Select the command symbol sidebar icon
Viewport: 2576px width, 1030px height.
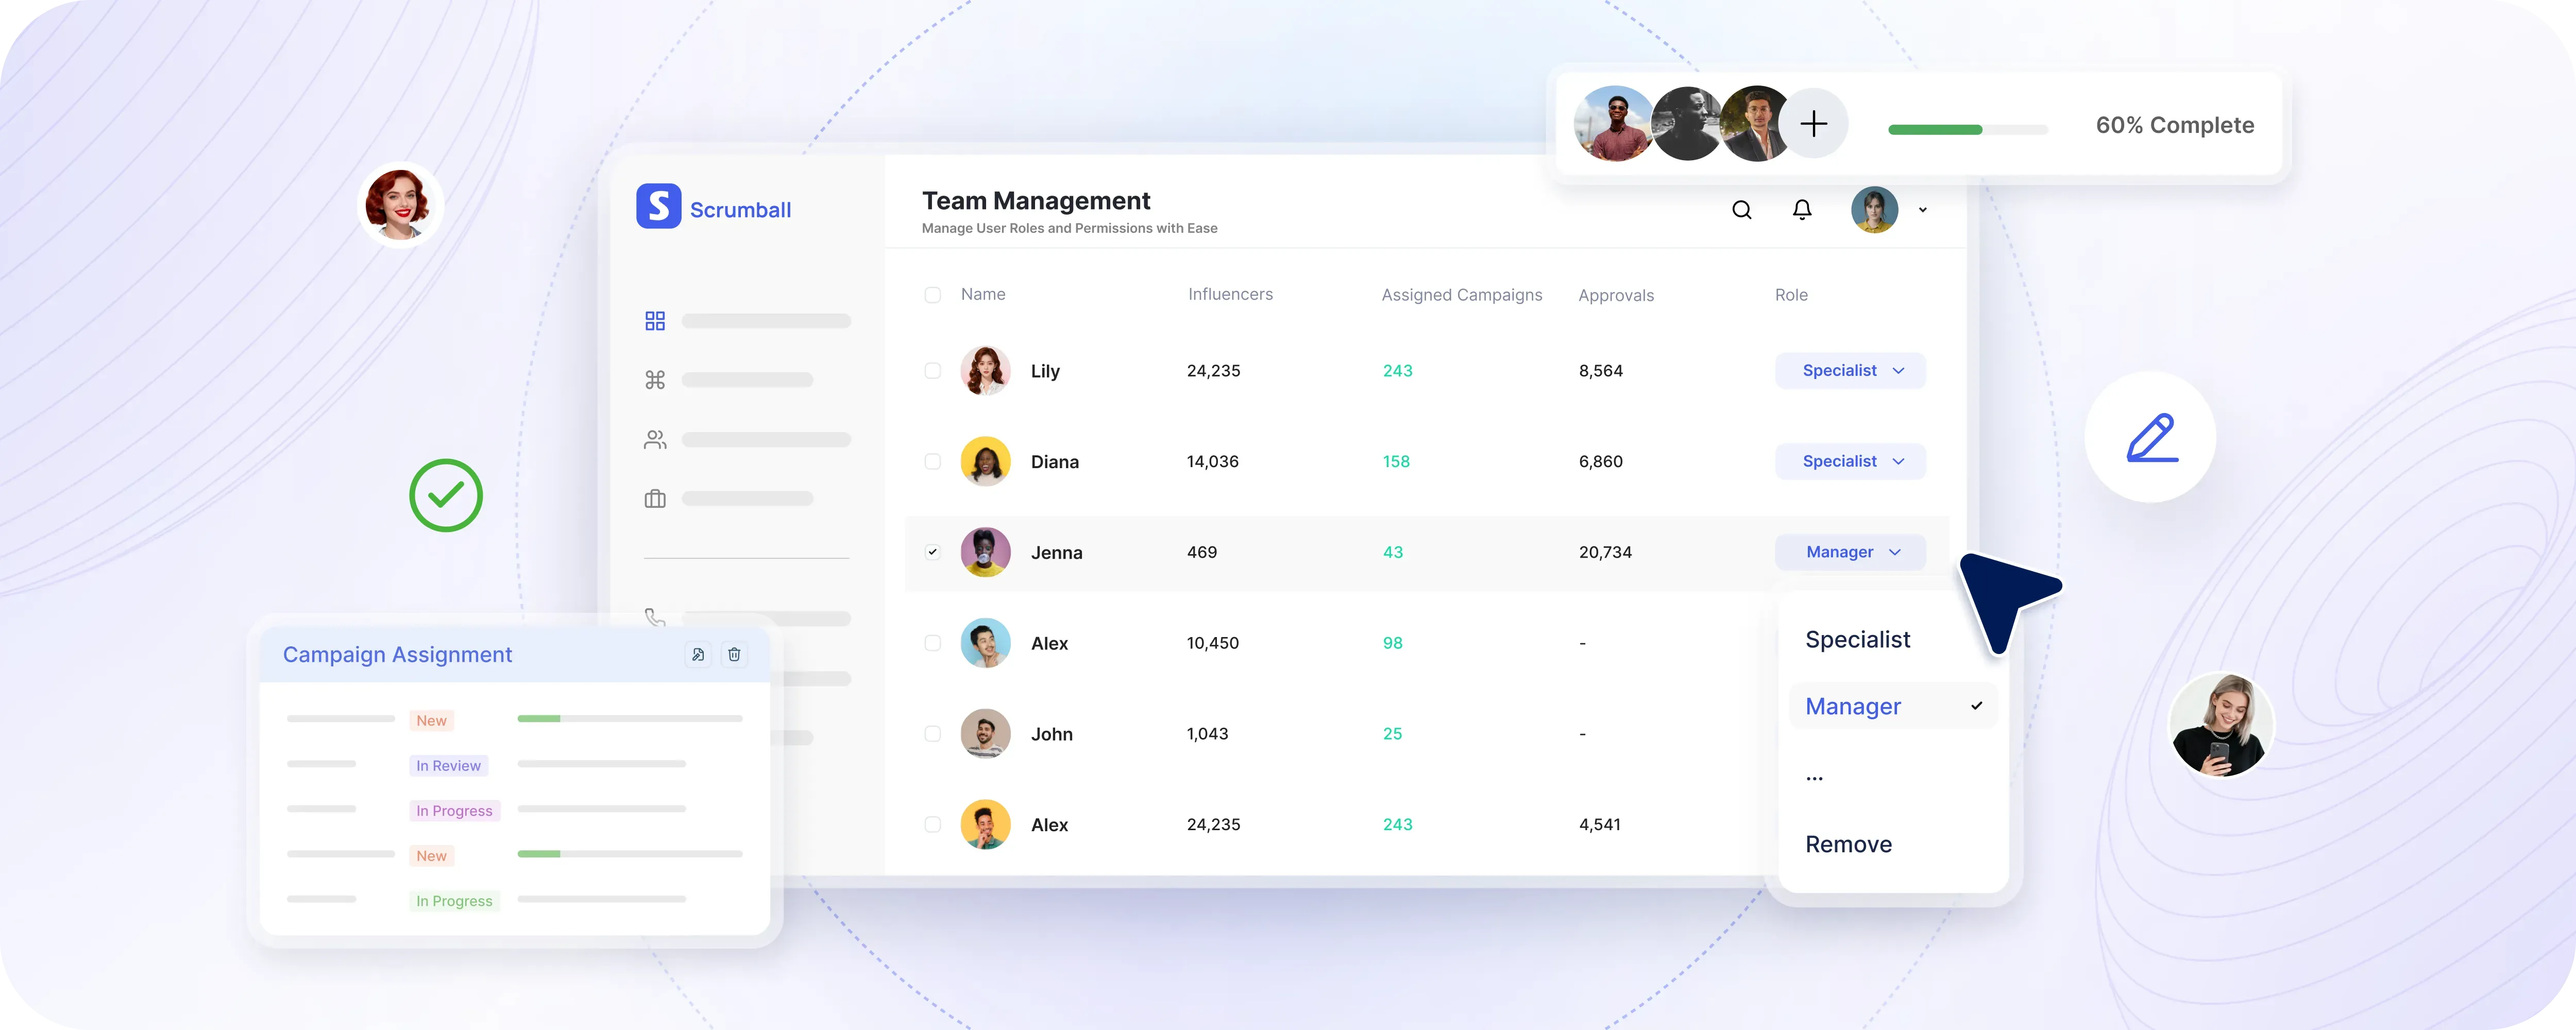point(655,380)
